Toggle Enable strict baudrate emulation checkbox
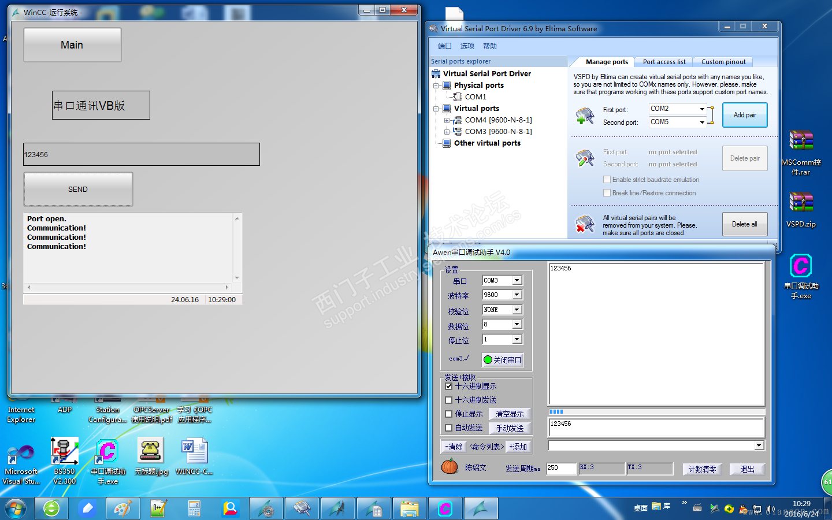This screenshot has width=832, height=520. [607, 180]
